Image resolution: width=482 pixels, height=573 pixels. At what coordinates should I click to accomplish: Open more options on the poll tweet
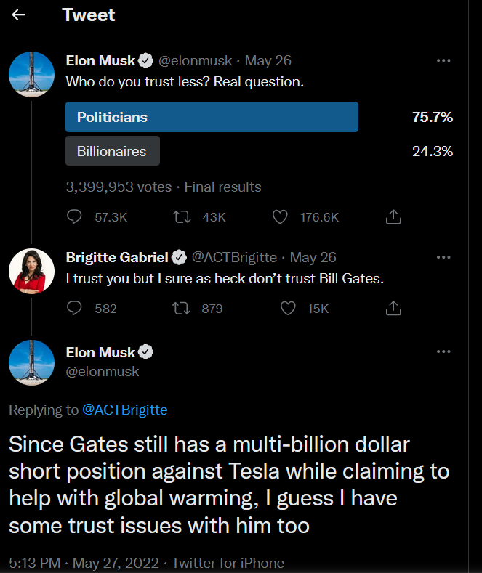pos(443,60)
